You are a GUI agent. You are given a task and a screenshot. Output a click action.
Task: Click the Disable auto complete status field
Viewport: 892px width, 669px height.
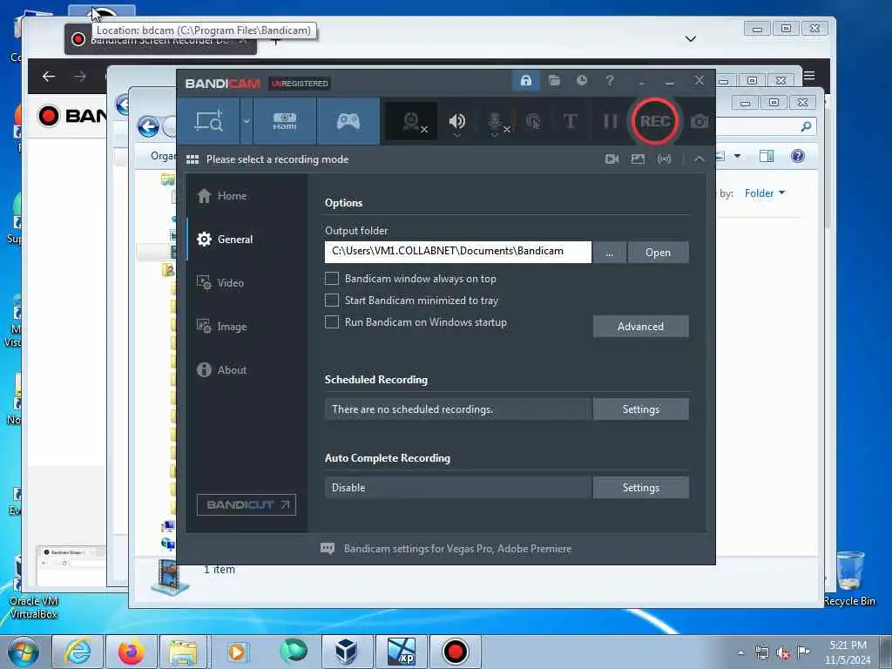pos(458,488)
